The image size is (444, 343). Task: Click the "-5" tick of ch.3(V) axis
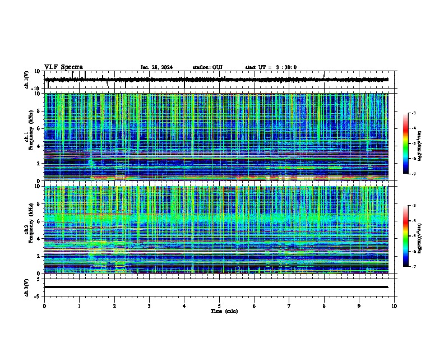tap(38, 296)
